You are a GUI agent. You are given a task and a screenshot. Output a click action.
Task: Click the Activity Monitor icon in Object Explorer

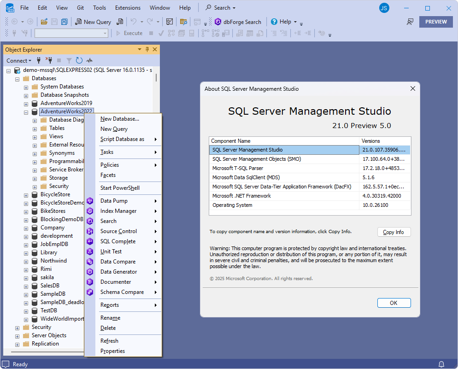coord(89,60)
